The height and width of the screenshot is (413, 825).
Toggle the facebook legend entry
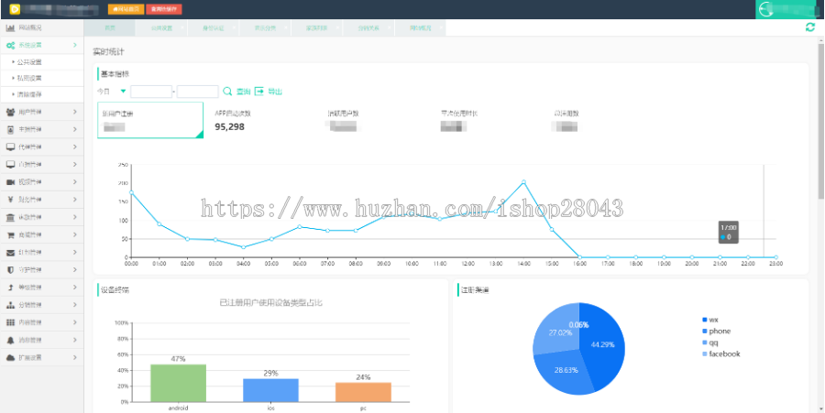721,353
